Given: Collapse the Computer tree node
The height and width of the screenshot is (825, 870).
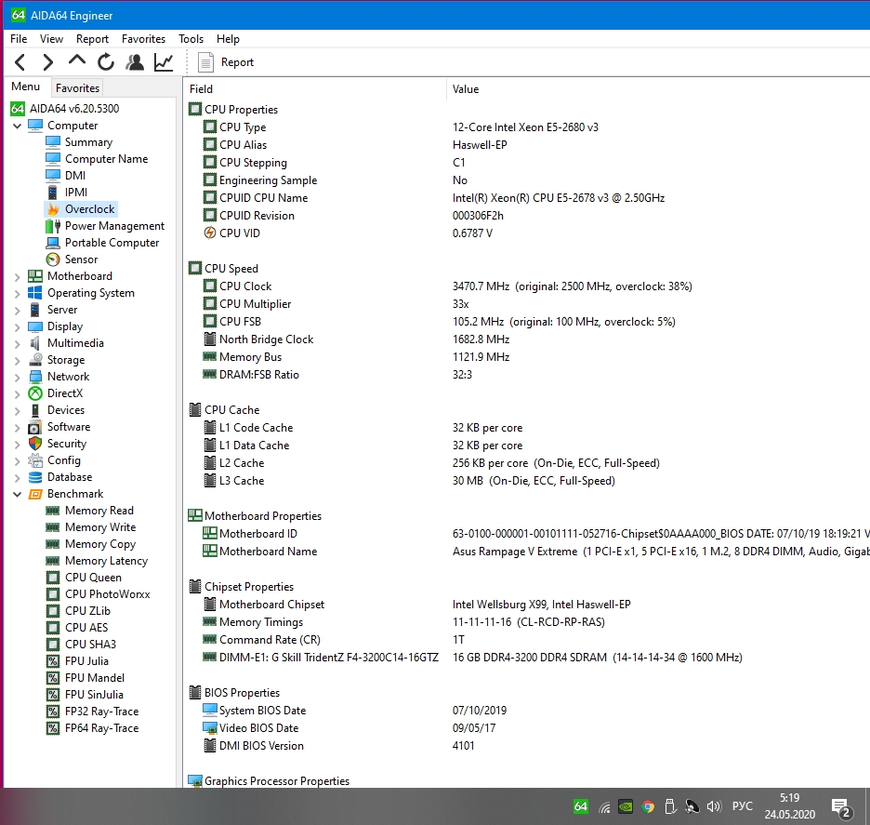Looking at the screenshot, I should point(18,126).
